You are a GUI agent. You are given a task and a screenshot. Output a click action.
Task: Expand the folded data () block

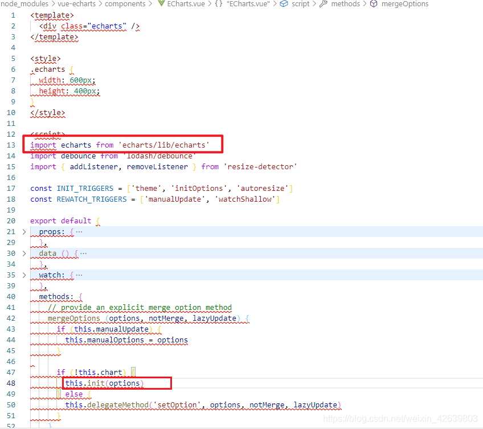tap(24, 254)
